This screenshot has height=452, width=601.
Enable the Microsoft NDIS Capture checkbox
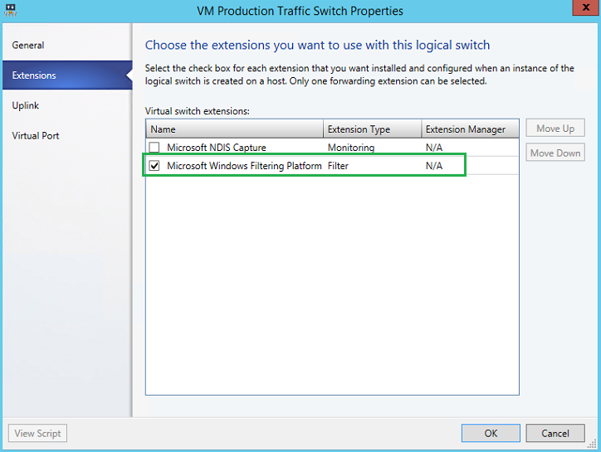[154, 148]
